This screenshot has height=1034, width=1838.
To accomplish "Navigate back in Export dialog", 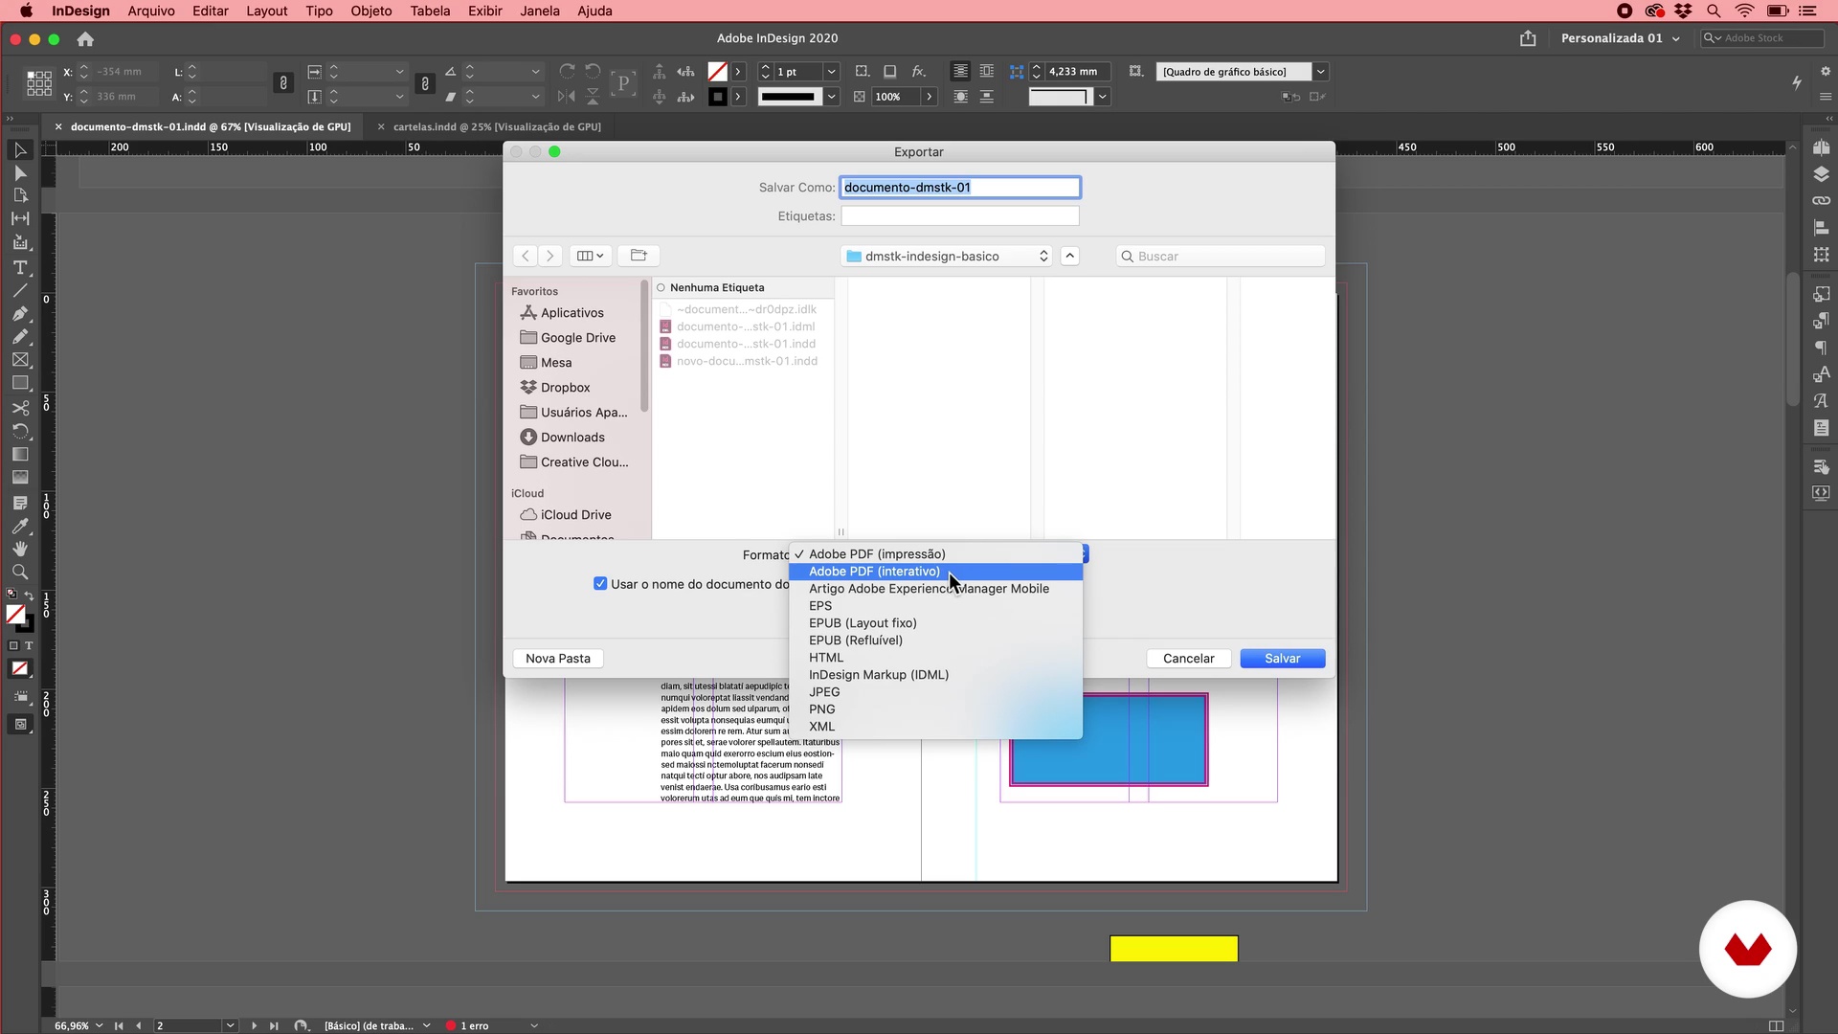I will click(x=525, y=256).
